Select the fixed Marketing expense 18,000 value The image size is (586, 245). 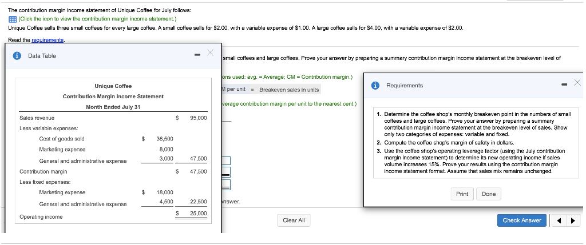pos(164,193)
